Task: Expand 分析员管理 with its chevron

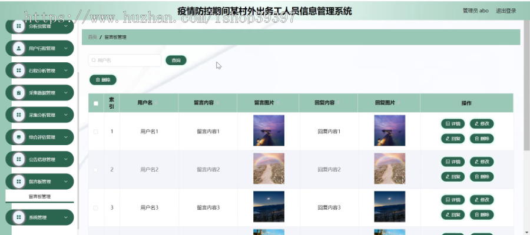Action: (x=66, y=26)
